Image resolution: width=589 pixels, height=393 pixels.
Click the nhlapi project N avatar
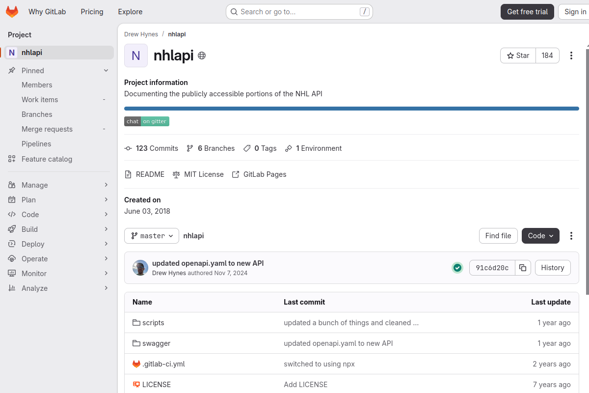(x=136, y=56)
